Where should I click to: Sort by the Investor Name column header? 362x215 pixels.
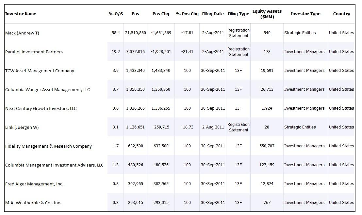[x=21, y=14]
